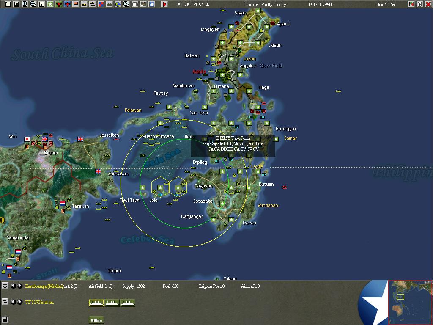The image size is (433, 325).
Task: Click the factory icon in bottom panel
Action: tap(5, 319)
